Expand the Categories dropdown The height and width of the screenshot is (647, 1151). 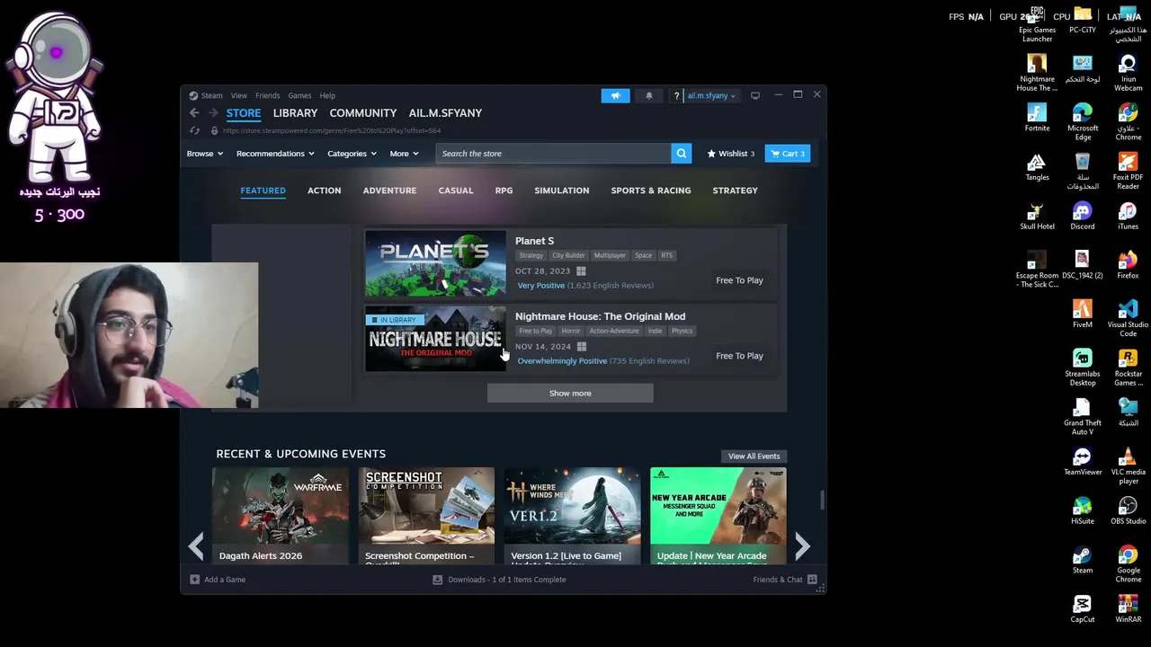(x=352, y=154)
